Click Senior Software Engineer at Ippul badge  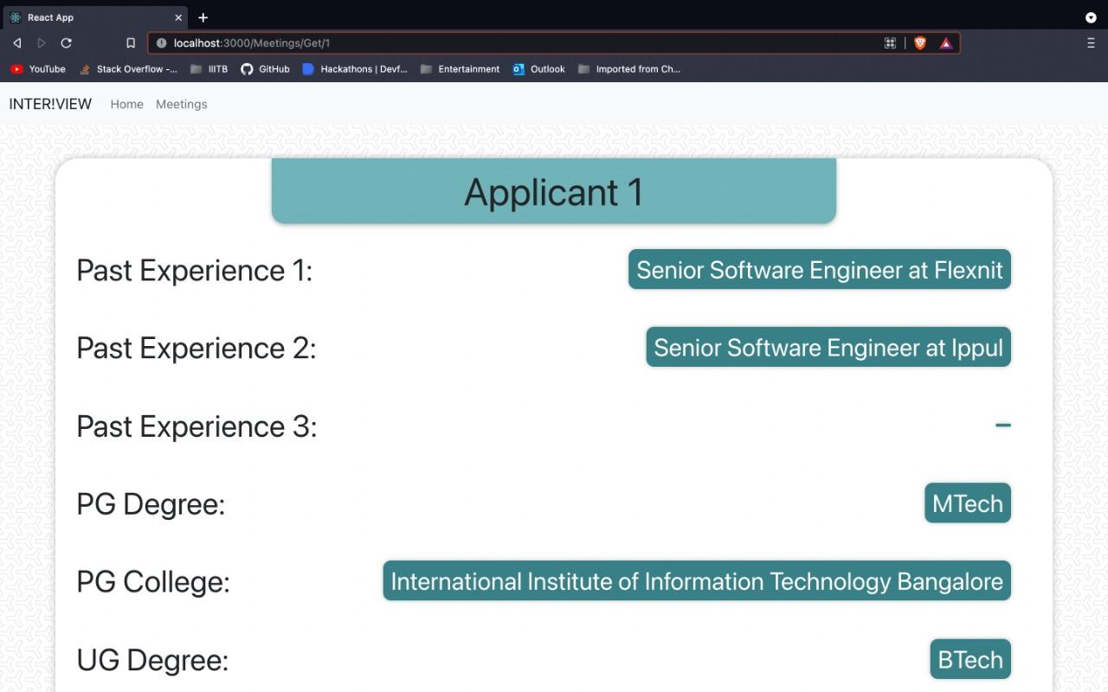pos(828,348)
